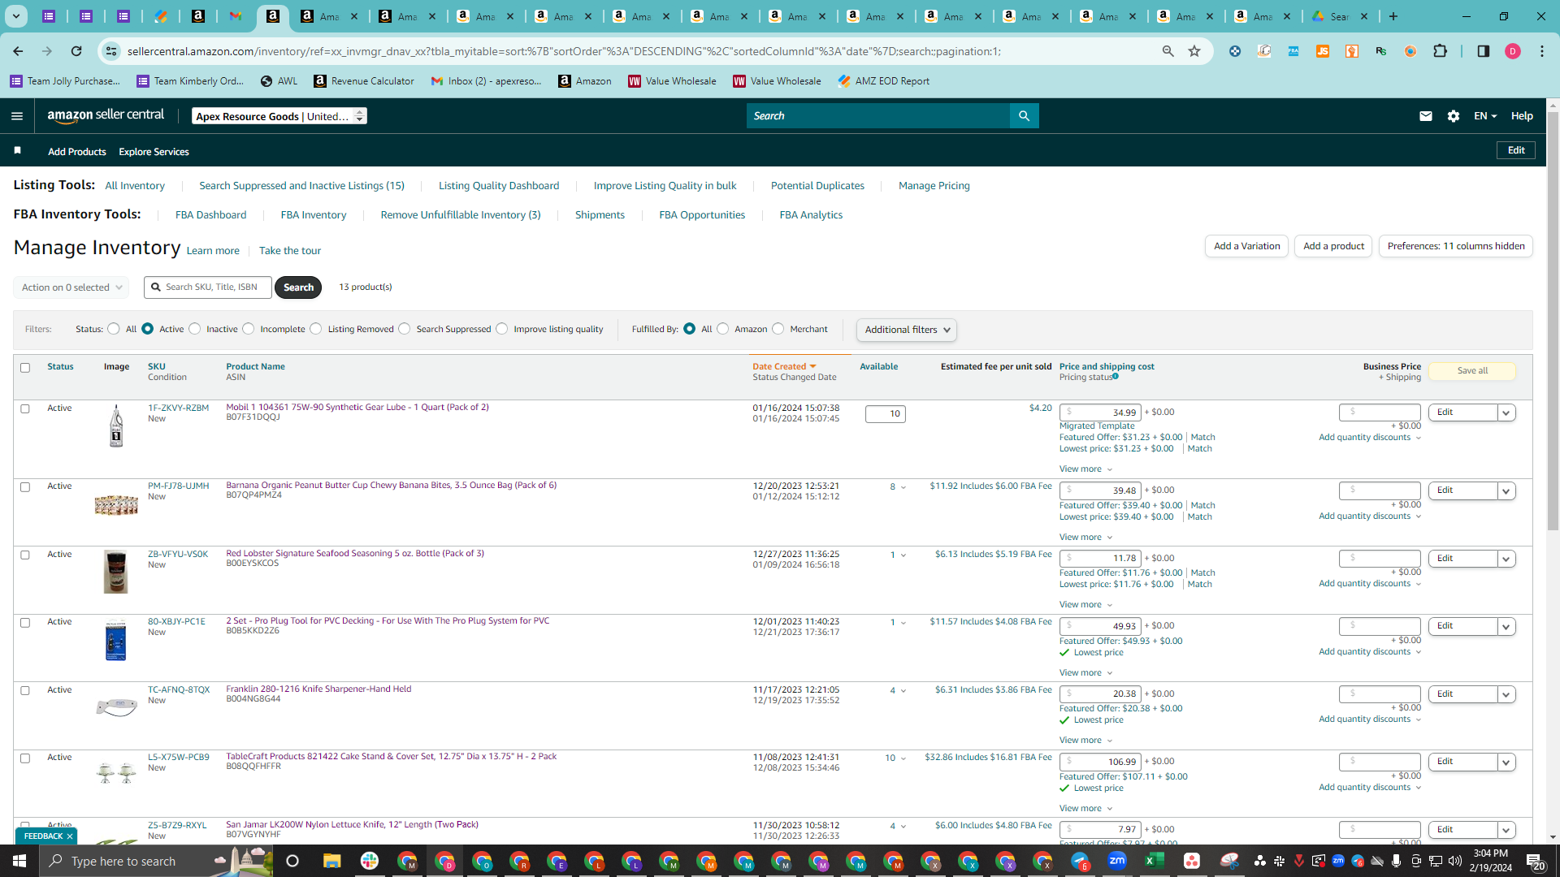Open Listing Quality Dashboard

499,186
